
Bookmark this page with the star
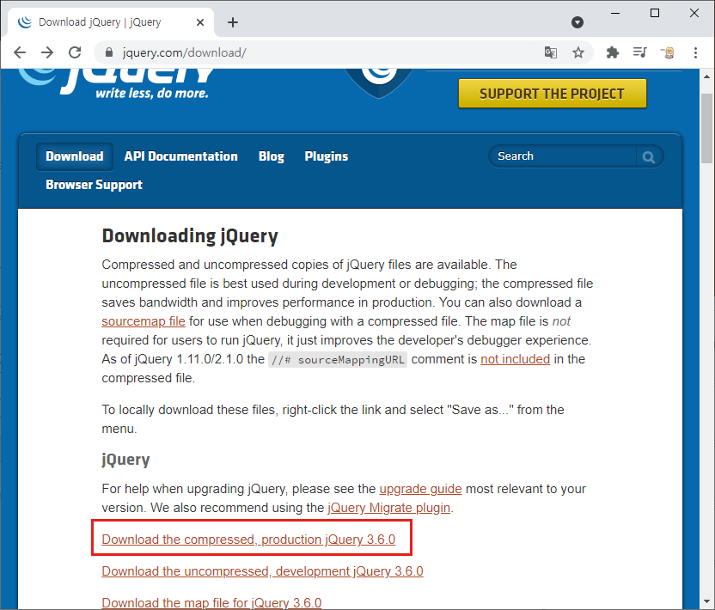point(578,52)
